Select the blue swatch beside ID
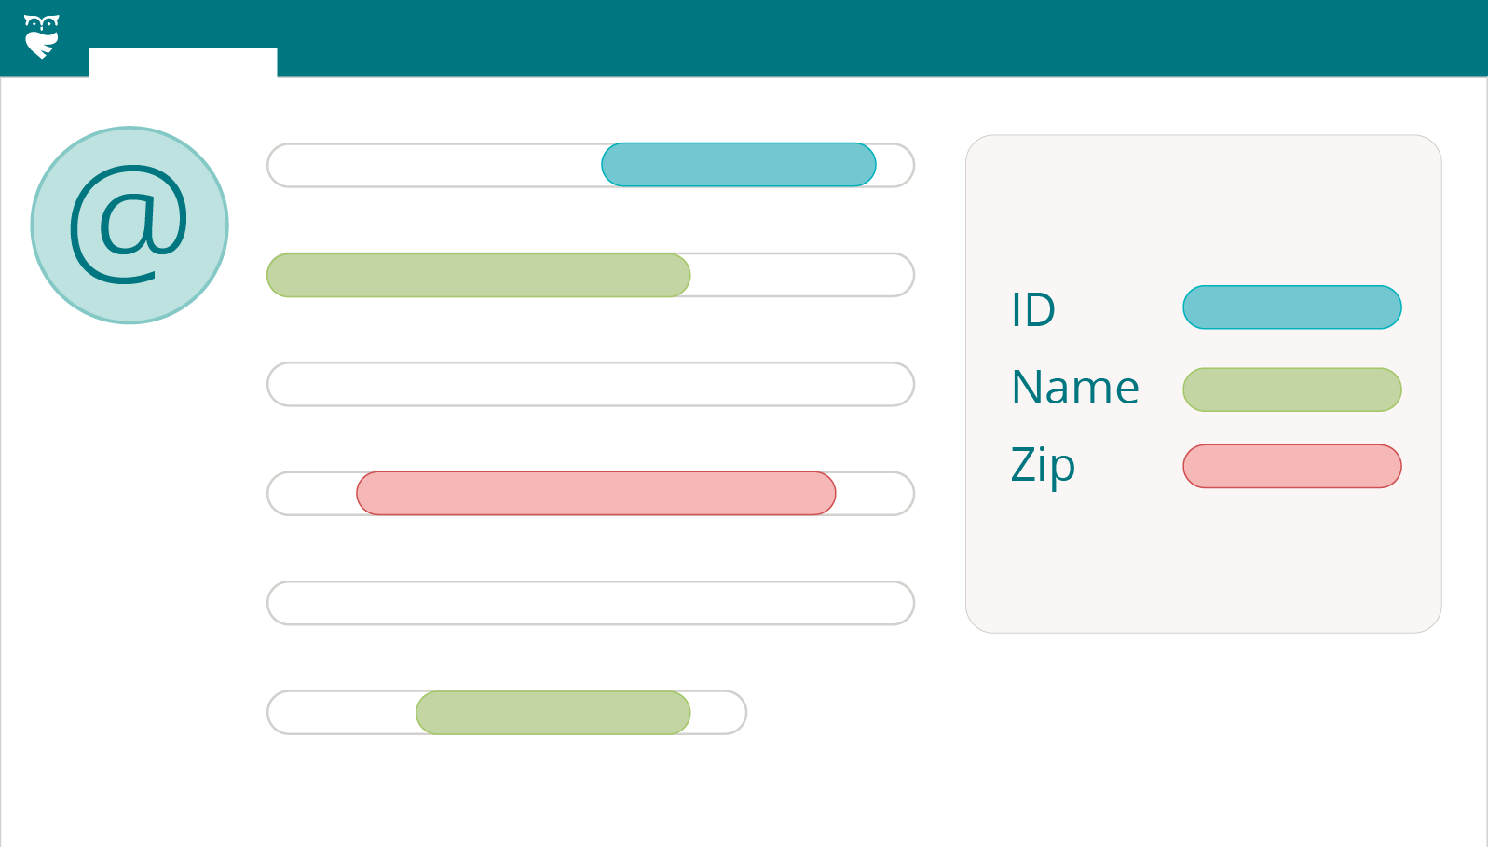The width and height of the screenshot is (1488, 847). 1291,307
